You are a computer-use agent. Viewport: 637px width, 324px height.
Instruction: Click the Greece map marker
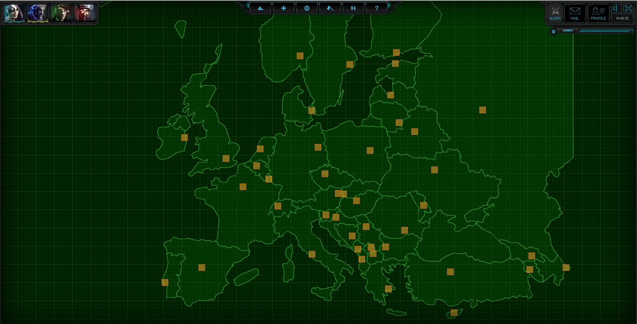tap(388, 289)
